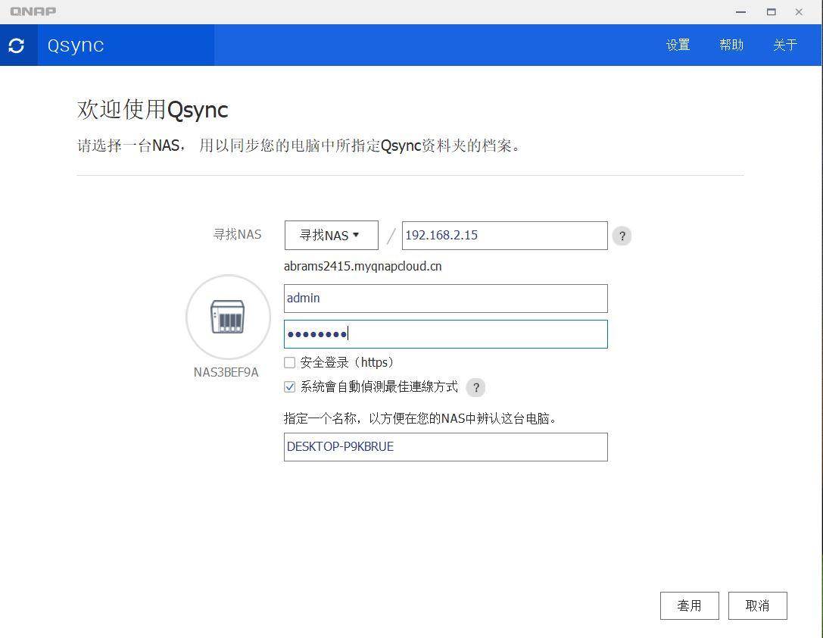The height and width of the screenshot is (638, 823).
Task: Uncheck automatic best connection detection
Action: pos(289,386)
